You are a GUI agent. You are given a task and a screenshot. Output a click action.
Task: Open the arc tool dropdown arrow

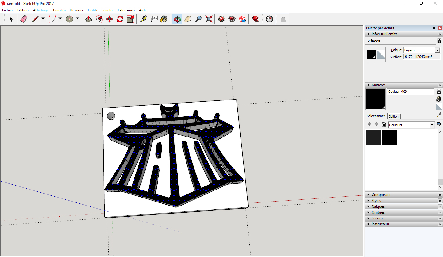(60, 19)
